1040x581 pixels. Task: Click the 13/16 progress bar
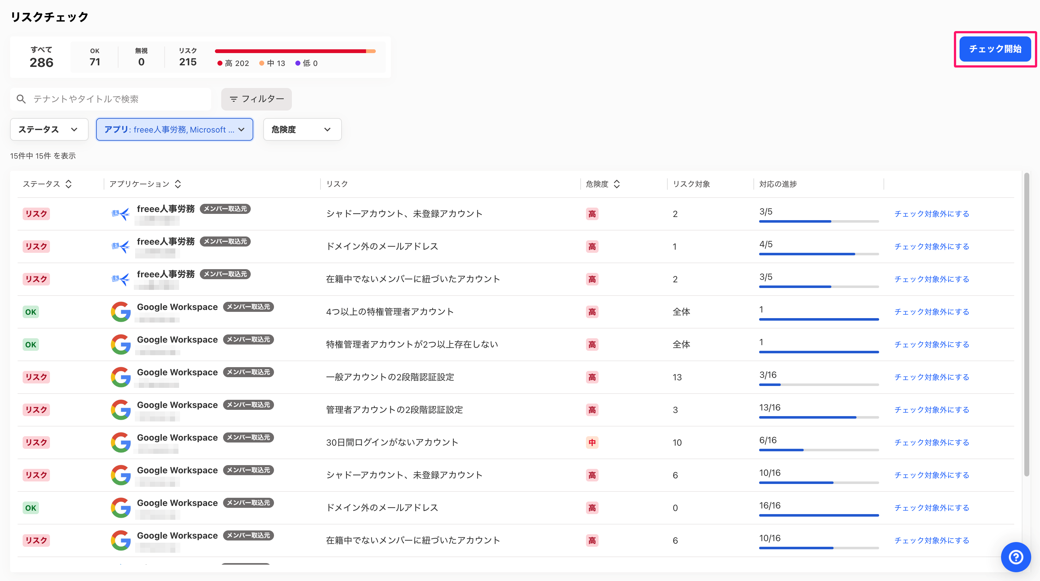819,417
